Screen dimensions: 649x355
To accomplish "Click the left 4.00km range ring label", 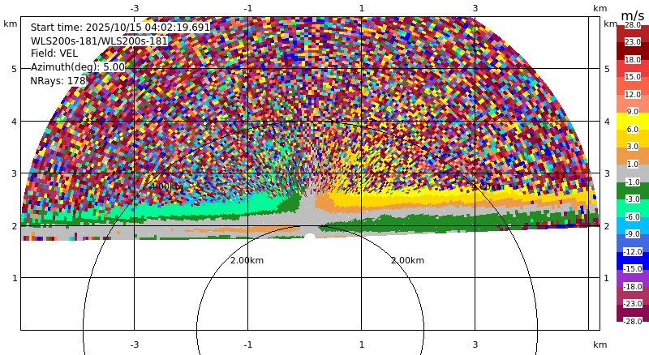I will [166, 186].
